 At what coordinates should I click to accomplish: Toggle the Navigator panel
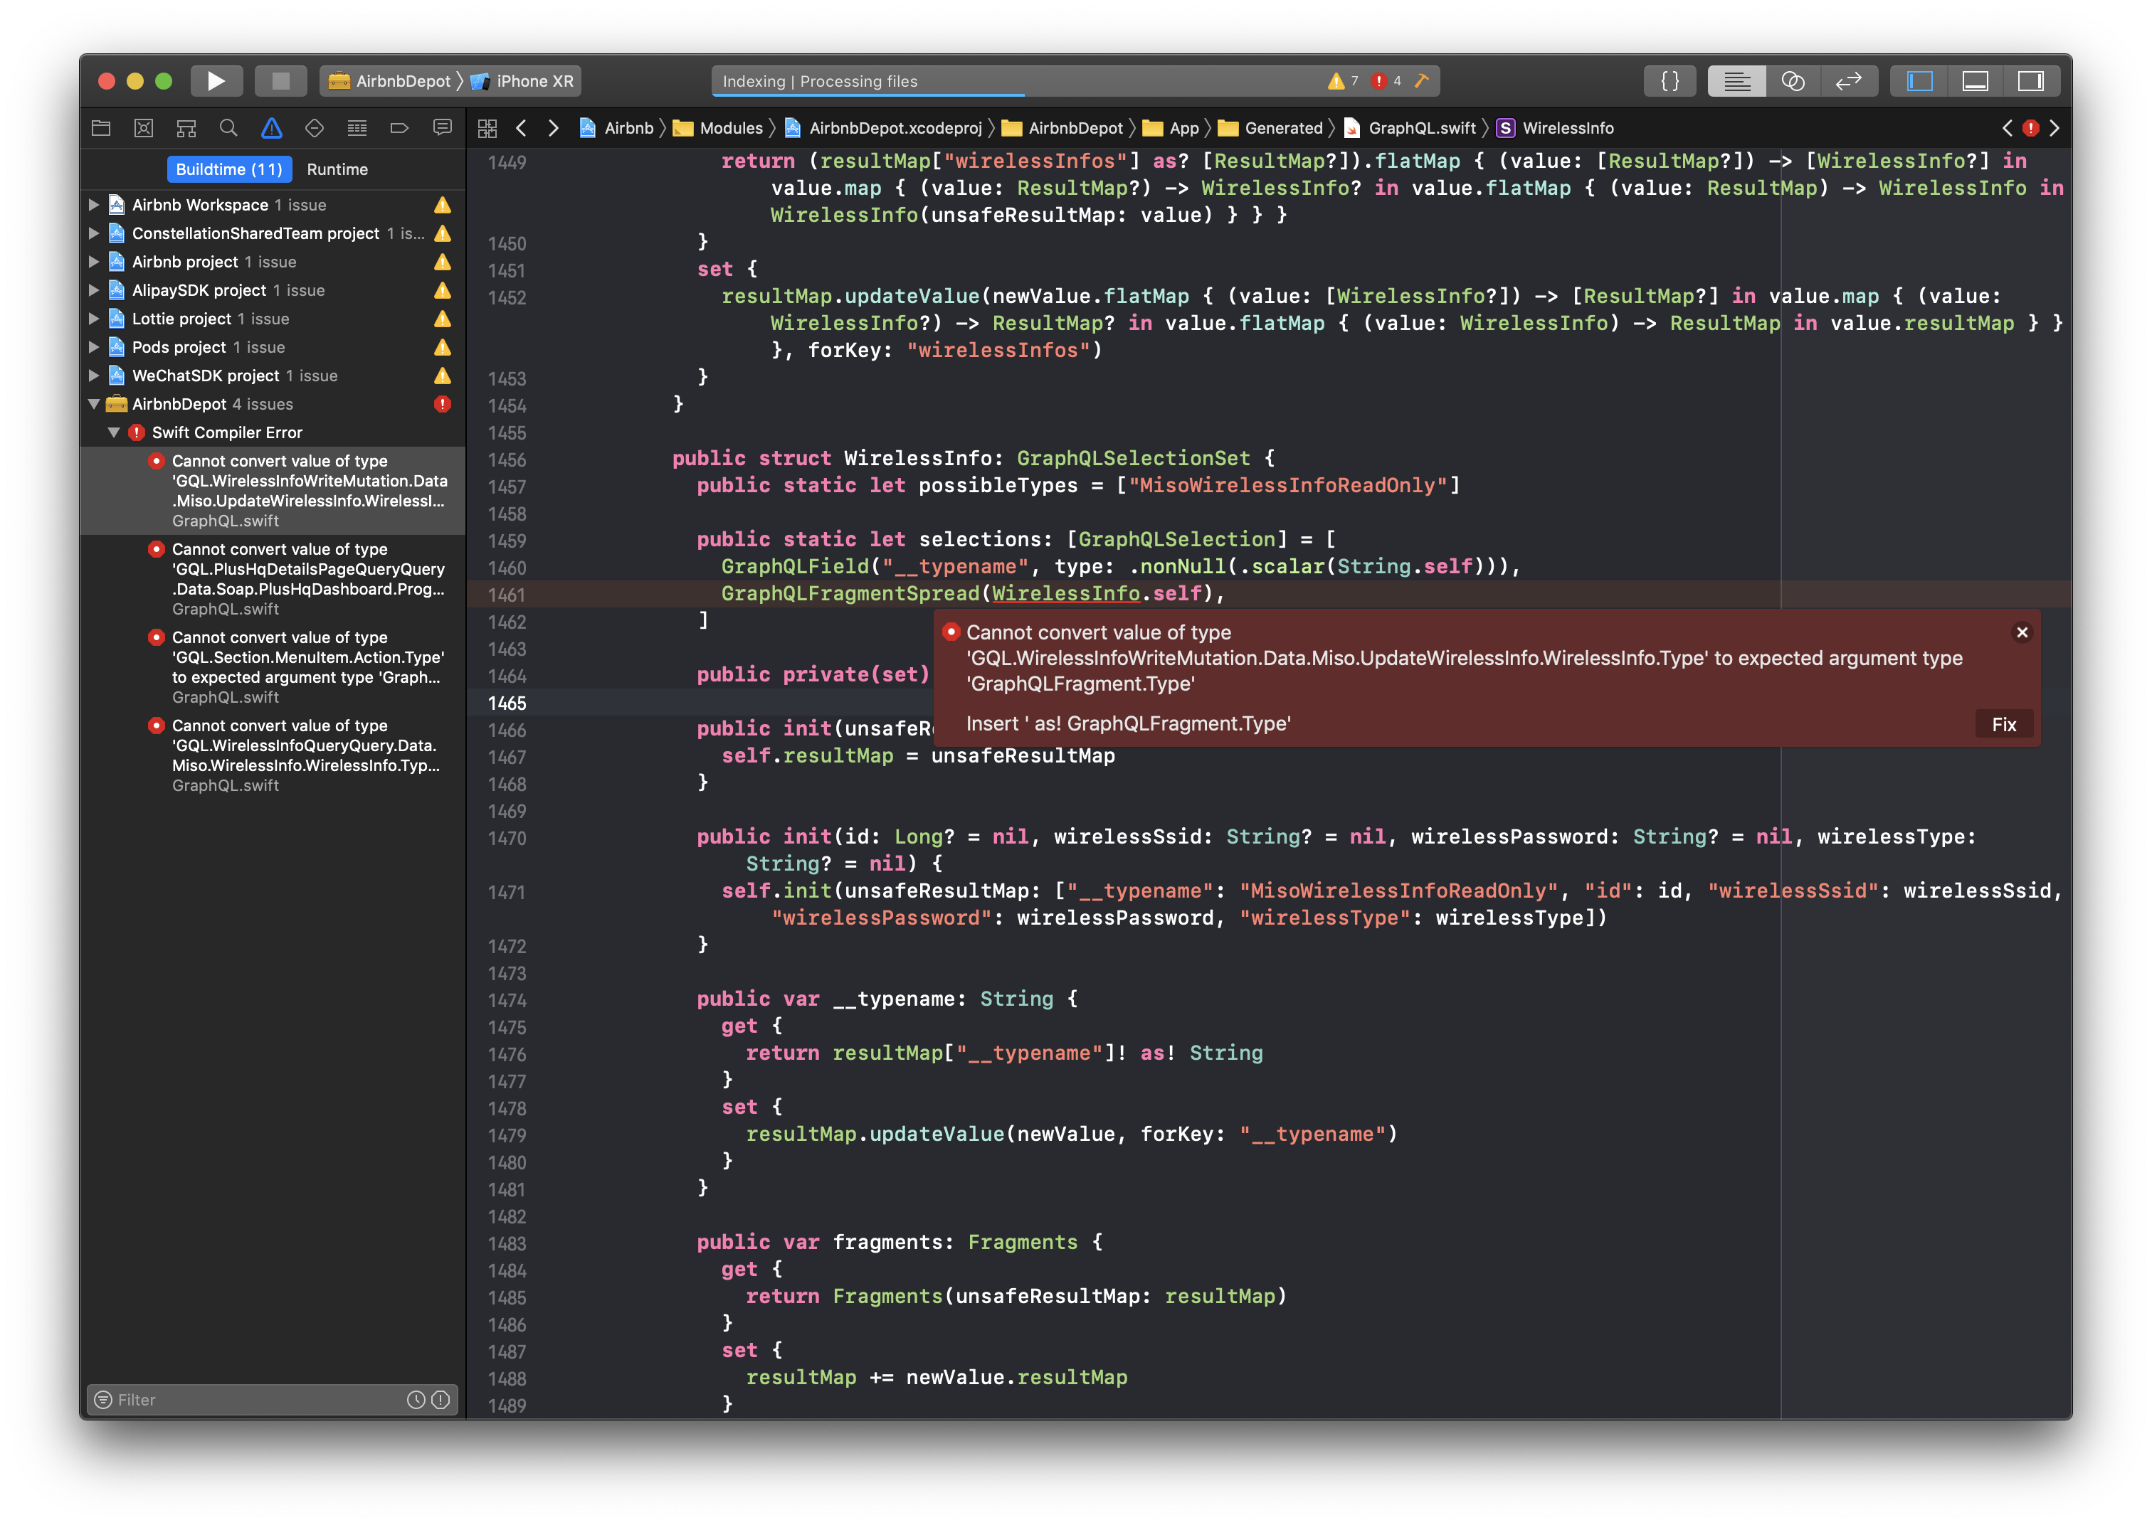pos(1919,81)
